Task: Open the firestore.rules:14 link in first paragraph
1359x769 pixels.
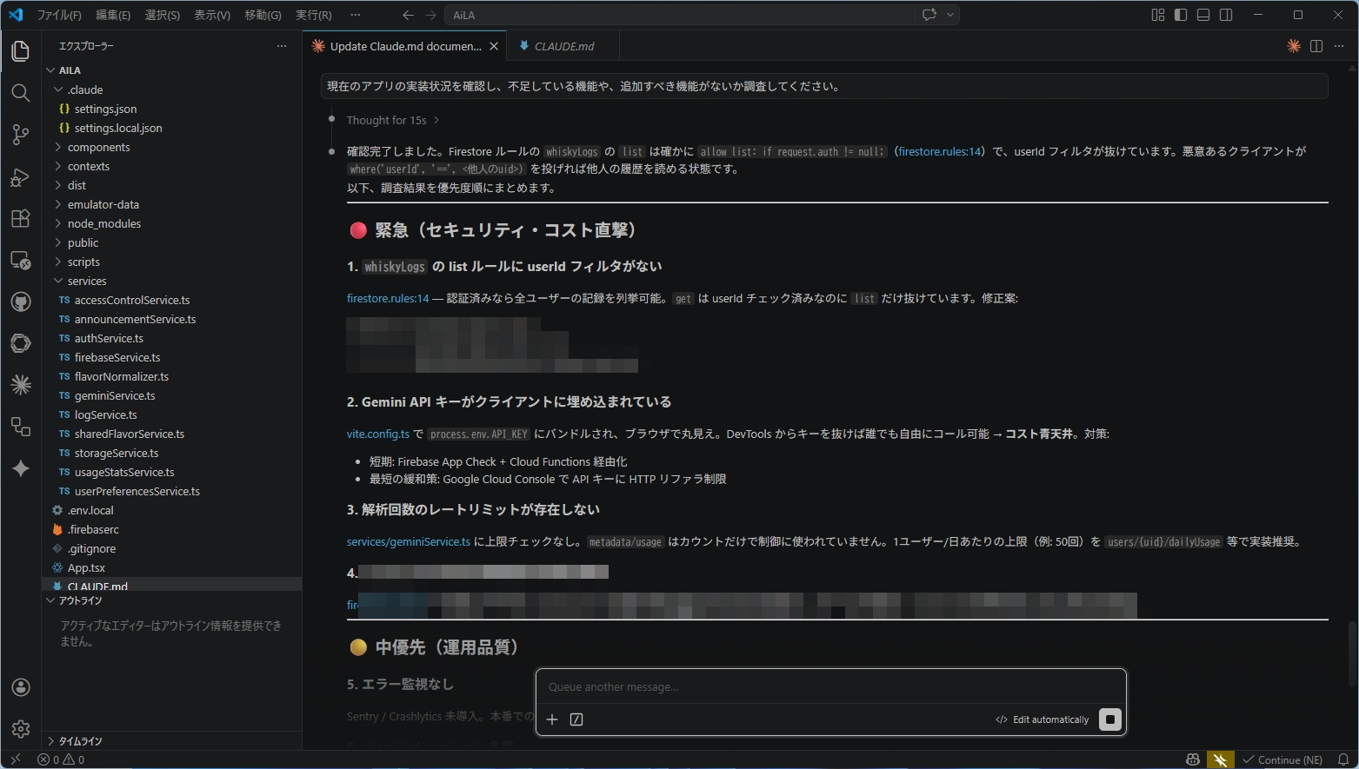Action: [x=940, y=151]
